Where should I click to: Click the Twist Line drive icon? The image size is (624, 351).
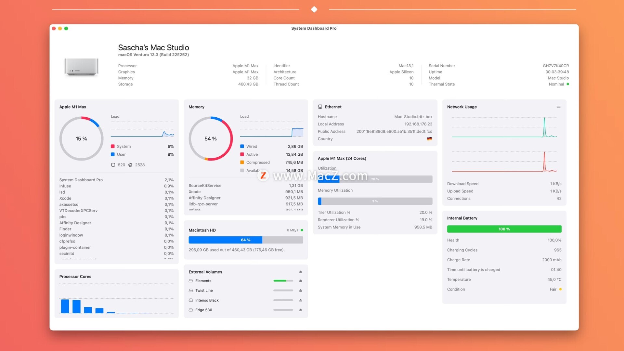coord(191,291)
